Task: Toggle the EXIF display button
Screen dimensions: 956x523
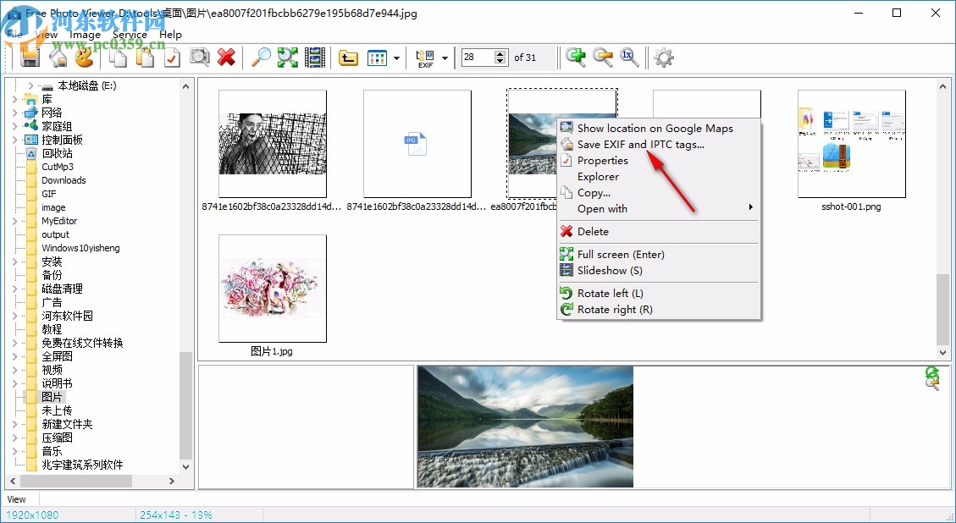Action: point(425,57)
